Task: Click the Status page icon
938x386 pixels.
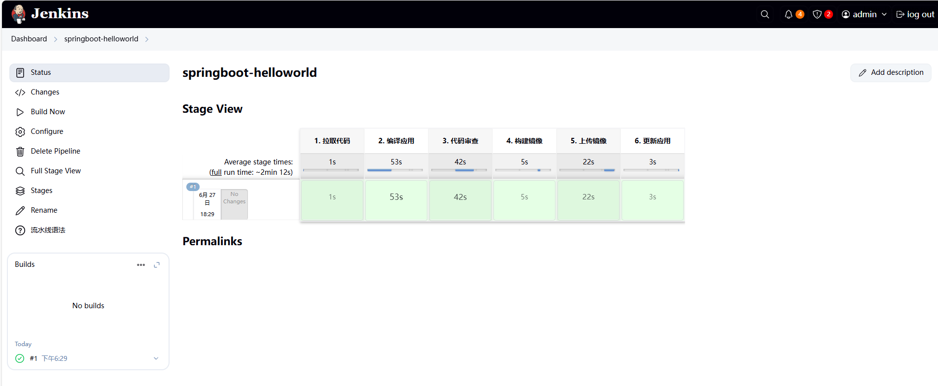Action: tap(20, 72)
